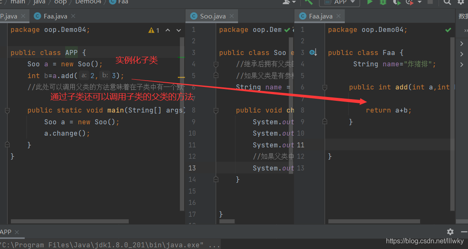The height and width of the screenshot is (249, 468).
Task: Run the APP configuration with green triangle
Action: click(370, 2)
